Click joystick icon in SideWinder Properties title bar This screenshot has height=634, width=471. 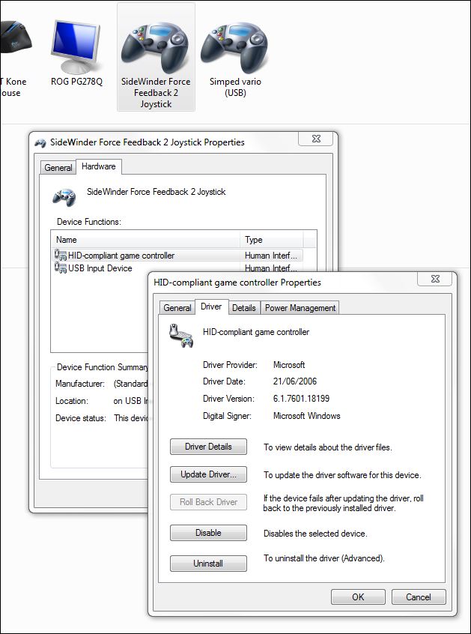click(40, 142)
